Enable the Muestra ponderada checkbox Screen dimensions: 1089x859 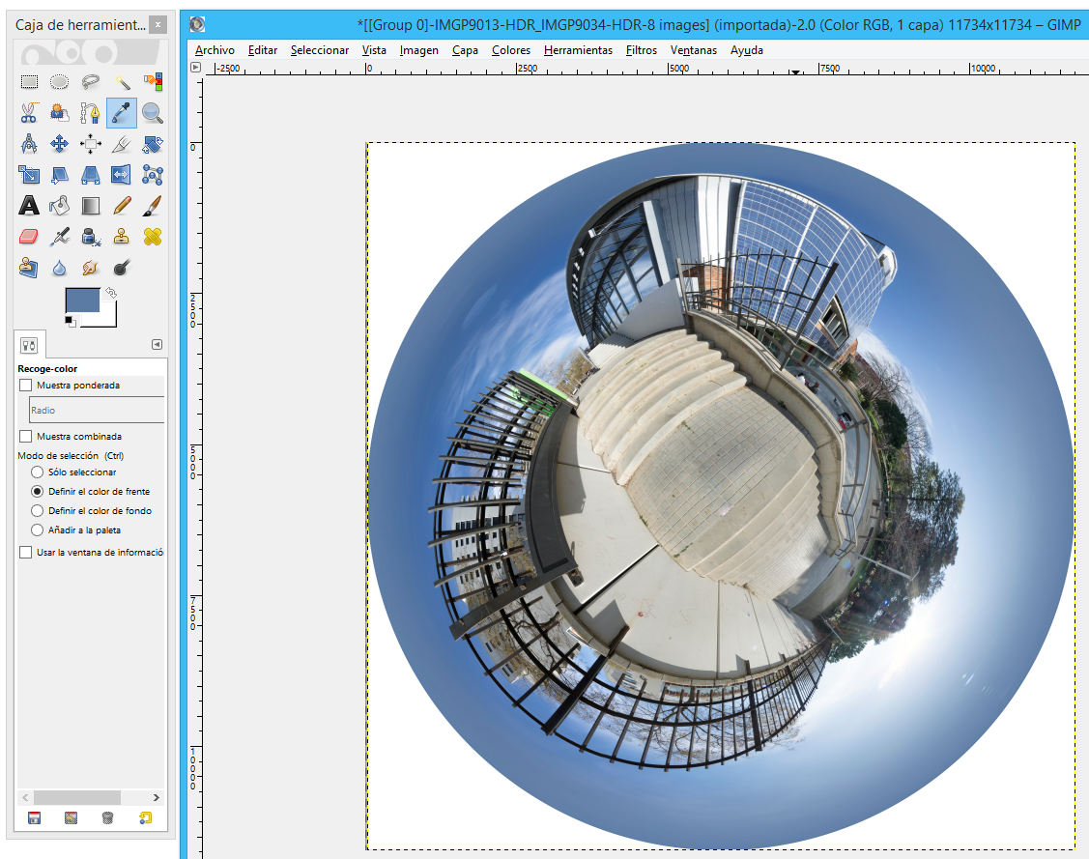point(25,386)
